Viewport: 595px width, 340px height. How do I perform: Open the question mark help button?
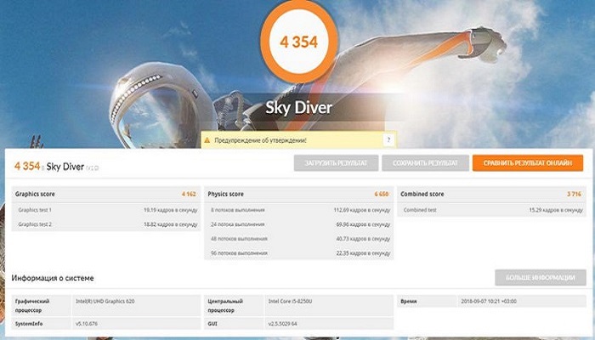[388, 140]
